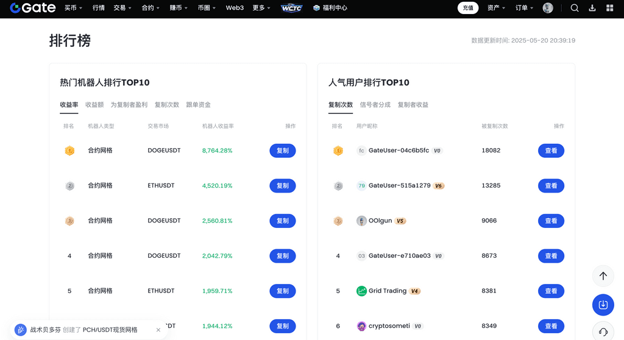Click the download app icon in header
The width and height of the screenshot is (624, 340).
click(x=592, y=8)
